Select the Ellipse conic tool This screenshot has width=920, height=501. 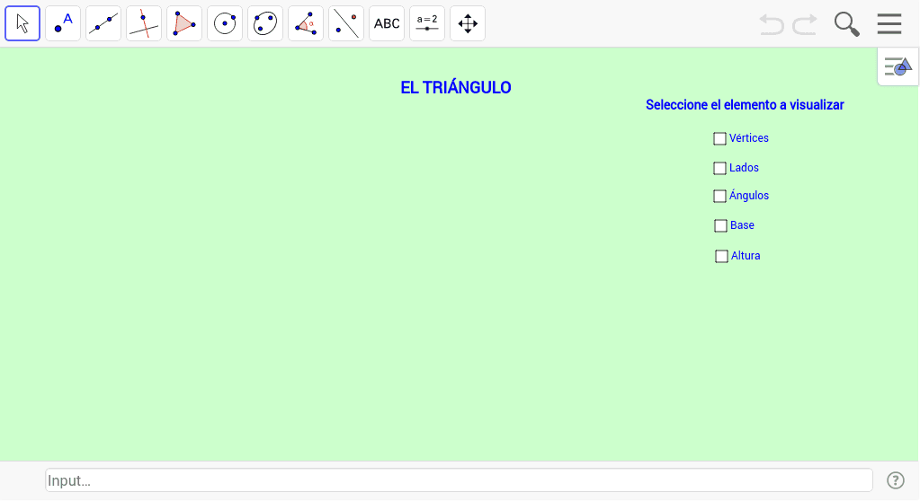[x=265, y=23]
